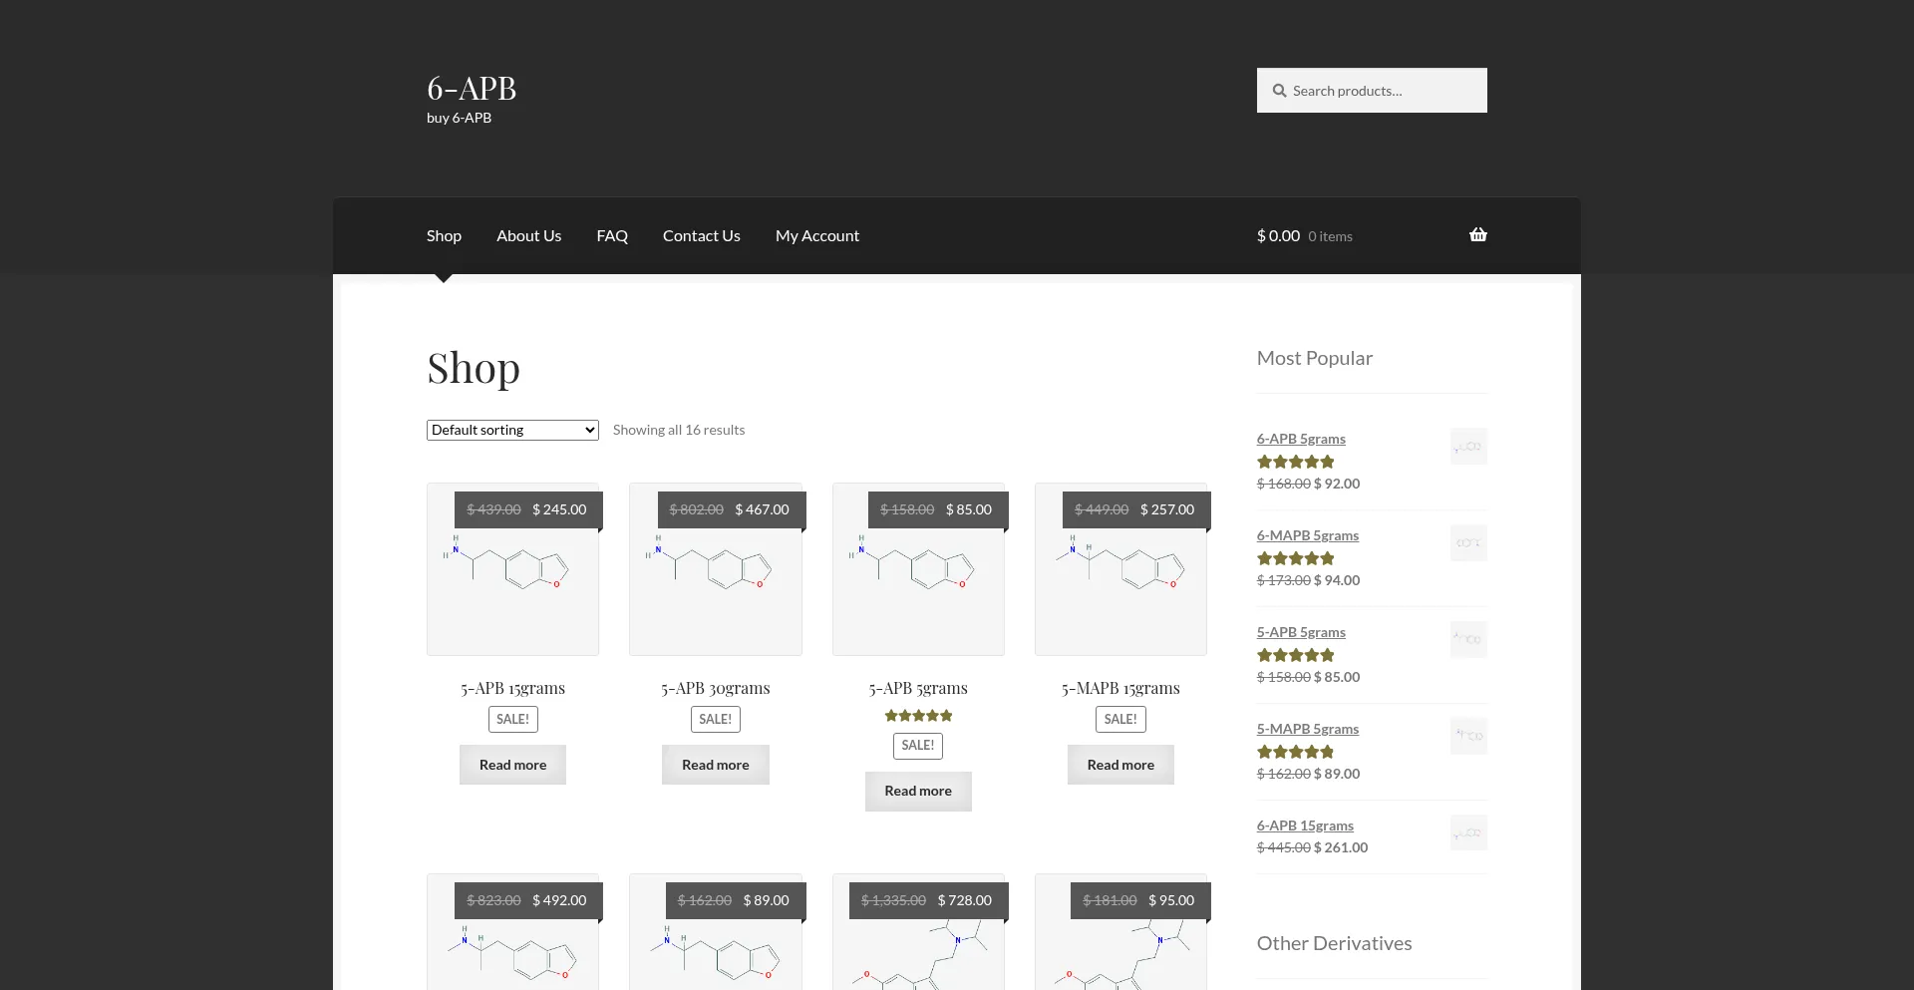Click the 6-APB site title

472,89
